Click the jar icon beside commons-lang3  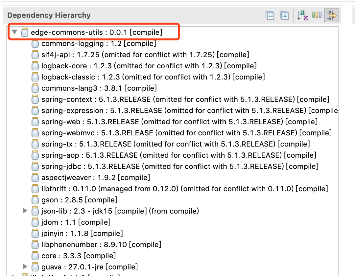coord(35,88)
